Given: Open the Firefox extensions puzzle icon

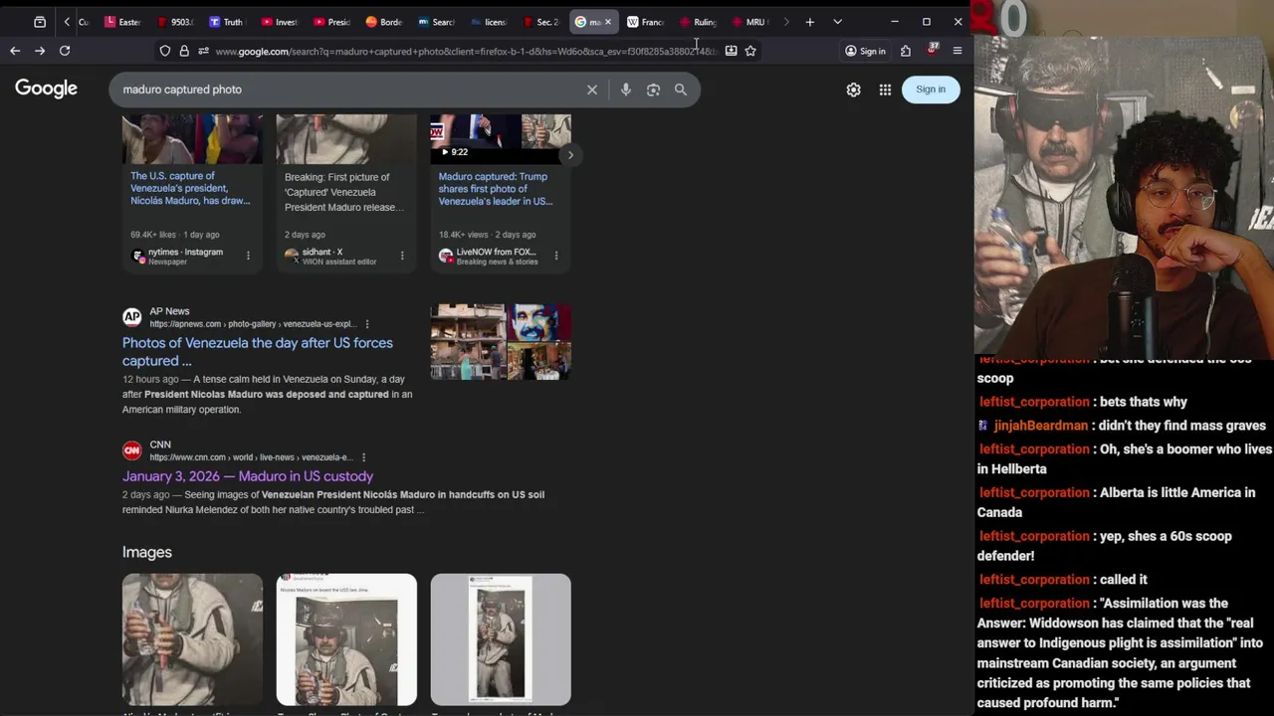Looking at the screenshot, I should point(906,51).
